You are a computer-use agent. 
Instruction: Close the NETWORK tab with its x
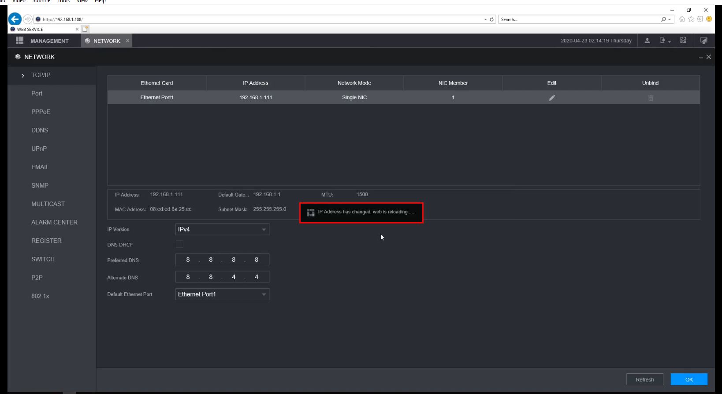(x=128, y=41)
